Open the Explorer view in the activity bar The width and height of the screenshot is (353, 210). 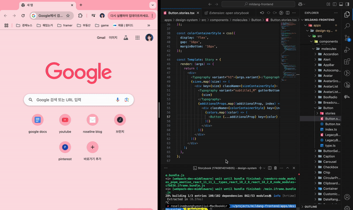(x=347, y=15)
